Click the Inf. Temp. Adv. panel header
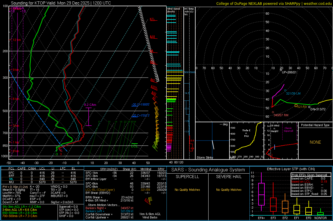This screenshot has width=333, height=221. [189, 12]
